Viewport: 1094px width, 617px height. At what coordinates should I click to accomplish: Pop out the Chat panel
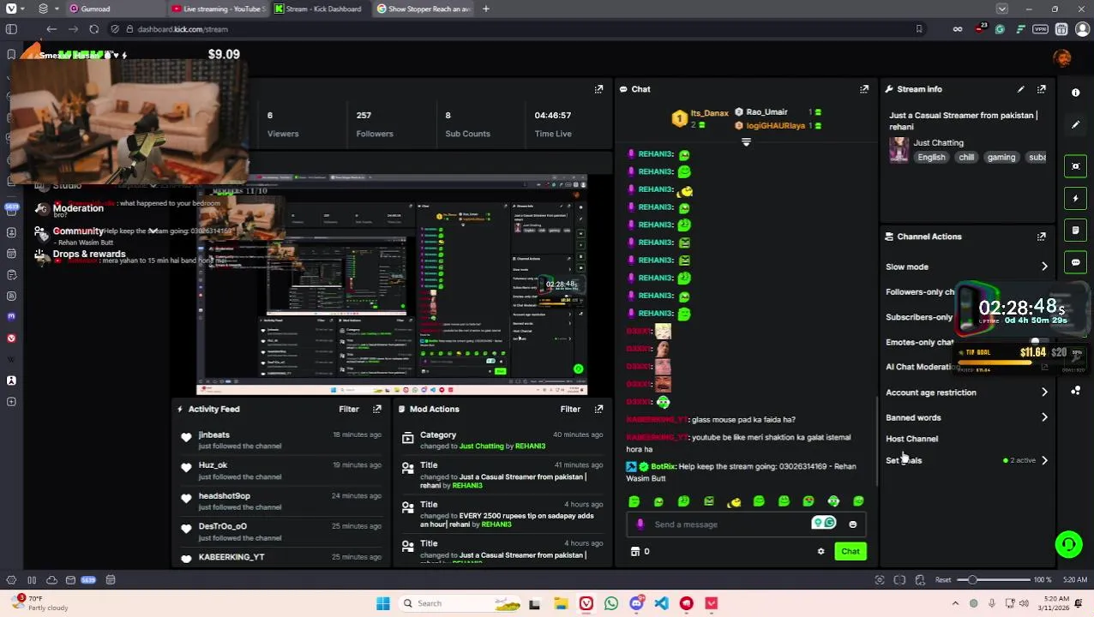click(x=864, y=89)
